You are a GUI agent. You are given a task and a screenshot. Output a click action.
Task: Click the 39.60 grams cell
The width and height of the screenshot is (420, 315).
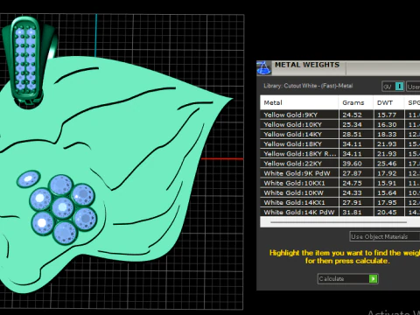coord(356,164)
